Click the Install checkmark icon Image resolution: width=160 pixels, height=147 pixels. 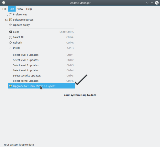(x=10, y=48)
